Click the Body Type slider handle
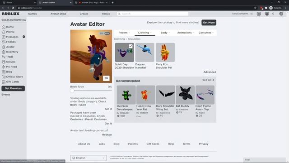The height and width of the screenshot is (163, 289). pyautogui.click(x=72, y=91)
